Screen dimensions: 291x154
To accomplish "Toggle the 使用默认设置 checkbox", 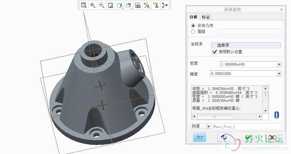I will click(x=214, y=52).
